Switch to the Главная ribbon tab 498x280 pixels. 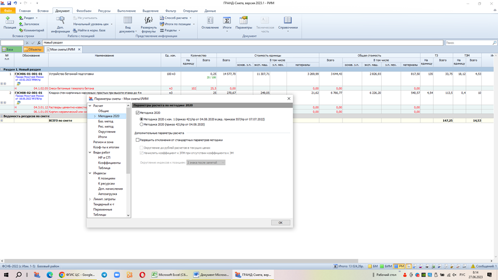tap(25, 11)
